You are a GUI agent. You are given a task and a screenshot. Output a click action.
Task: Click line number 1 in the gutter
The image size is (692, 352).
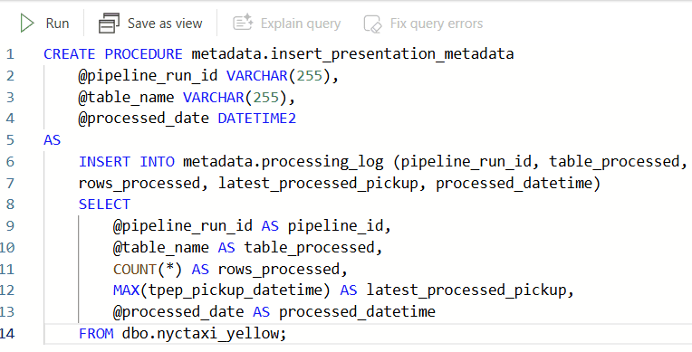[10, 54]
